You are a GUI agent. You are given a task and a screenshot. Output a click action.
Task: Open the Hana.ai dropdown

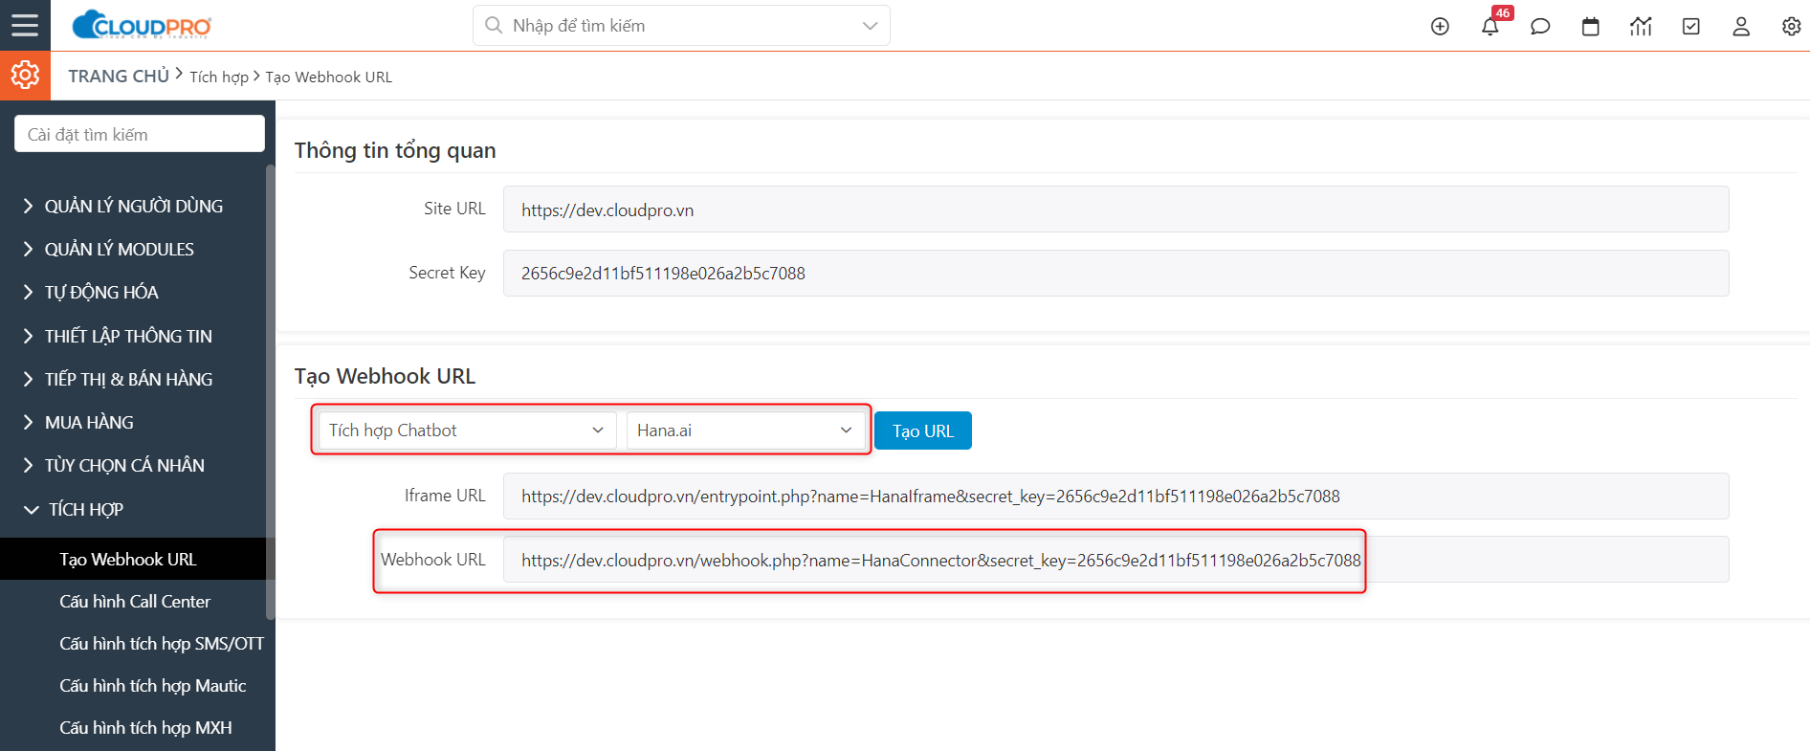[745, 431]
